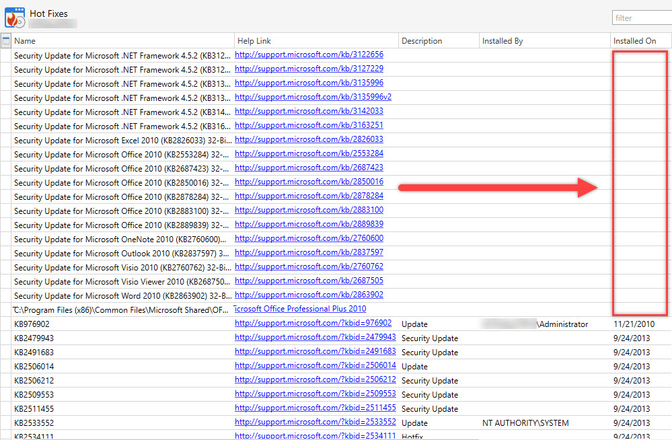
Task: Open the kb/3122656 support link
Action: (x=309, y=55)
